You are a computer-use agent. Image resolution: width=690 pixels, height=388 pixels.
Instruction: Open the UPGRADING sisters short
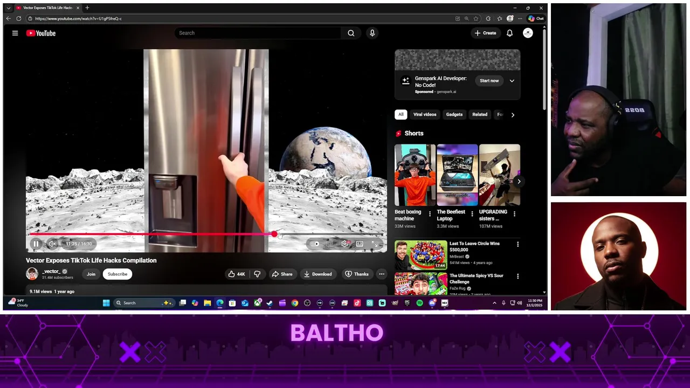click(x=499, y=175)
